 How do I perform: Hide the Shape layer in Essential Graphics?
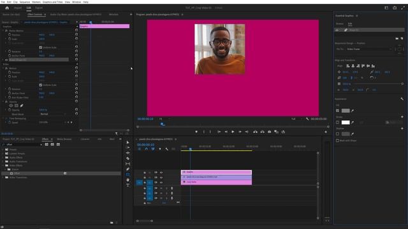[x=337, y=30]
